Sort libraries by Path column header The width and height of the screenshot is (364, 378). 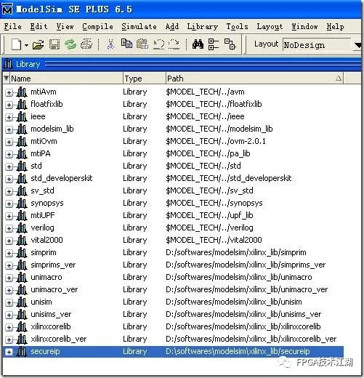(254, 79)
